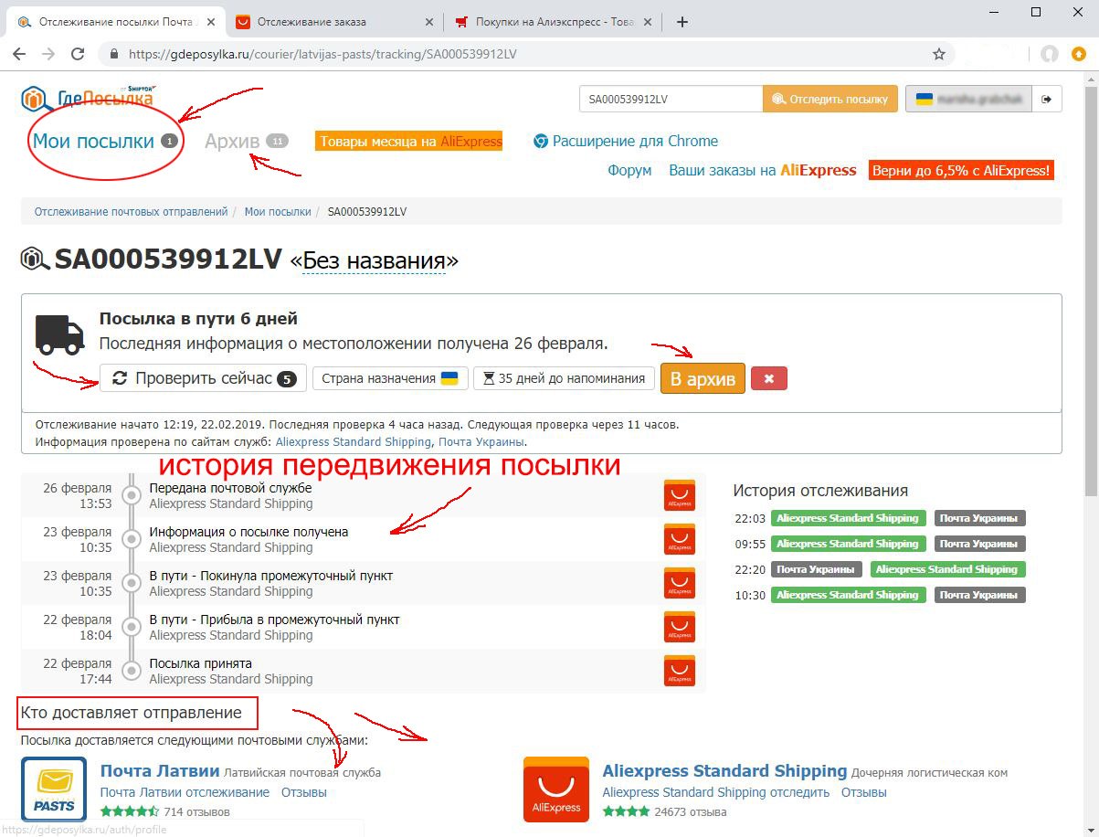
Task: Close the Отслеживание заказа tab
Action: point(428,22)
